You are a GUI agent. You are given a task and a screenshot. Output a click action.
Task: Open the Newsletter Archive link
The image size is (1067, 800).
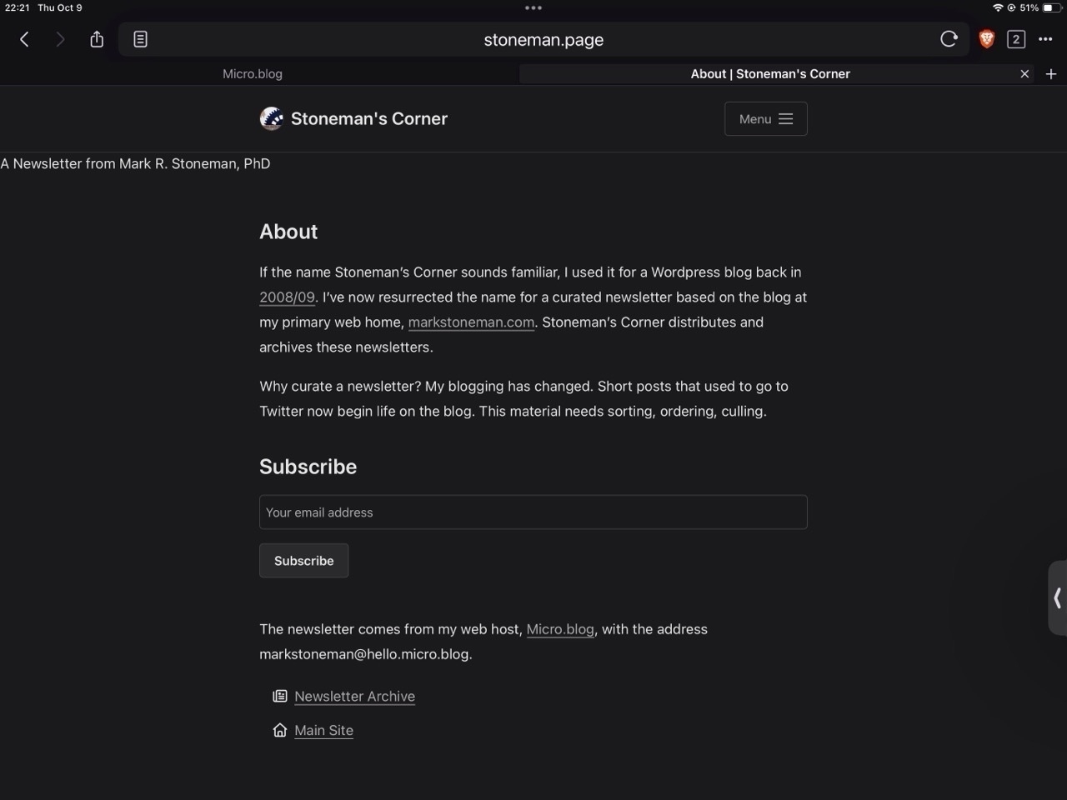point(354,697)
